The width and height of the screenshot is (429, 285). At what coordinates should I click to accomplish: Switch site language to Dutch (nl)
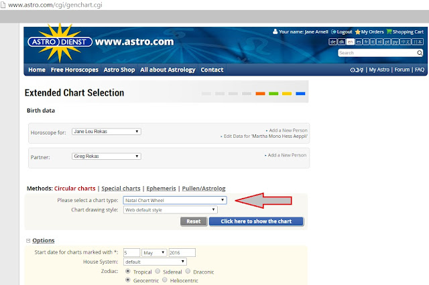(379, 41)
